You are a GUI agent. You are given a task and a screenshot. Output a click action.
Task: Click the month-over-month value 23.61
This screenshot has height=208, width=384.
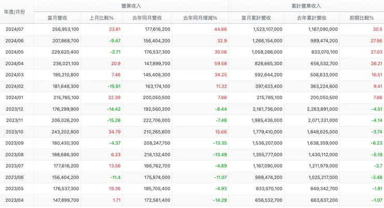(115, 29)
